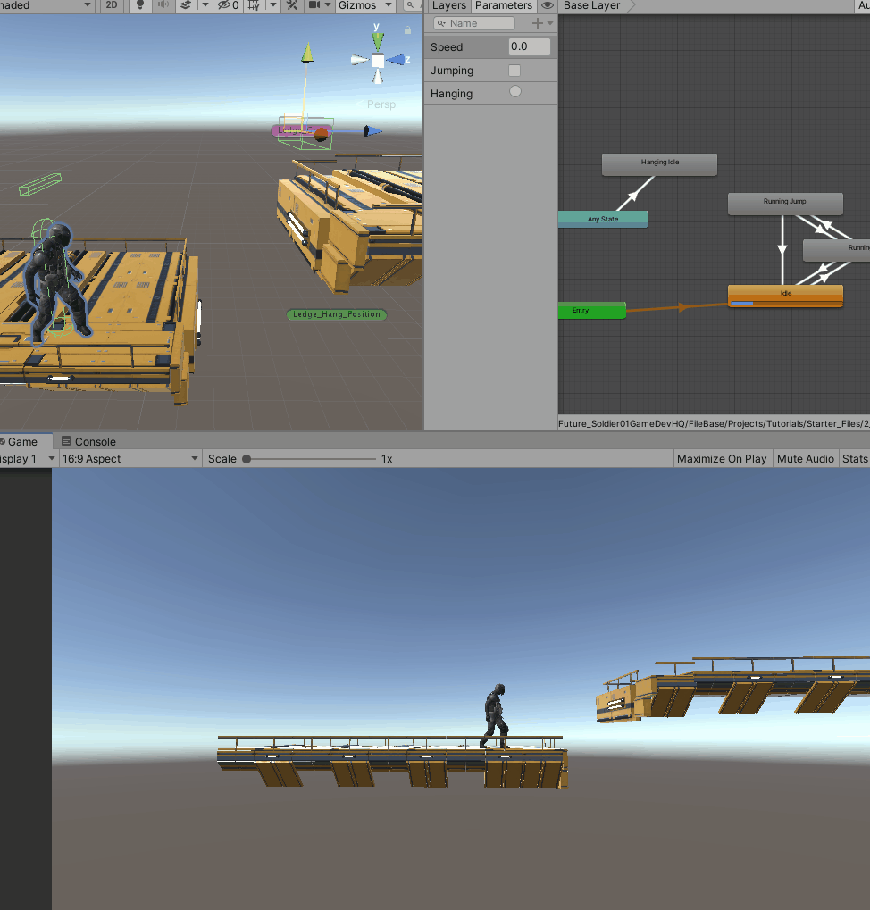
Task: Toggle scene audio in the toolbar
Action: pos(163,5)
